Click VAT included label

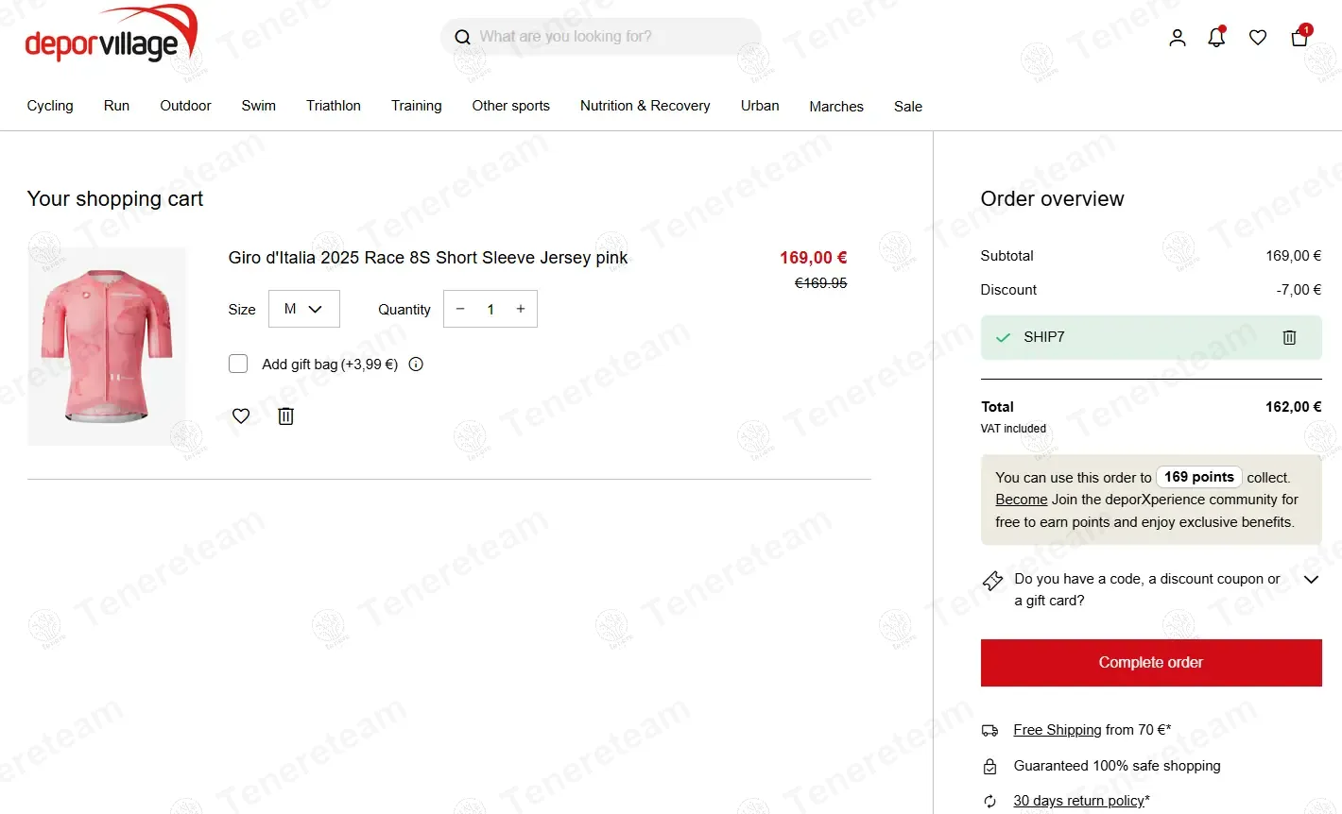pos(1013,429)
